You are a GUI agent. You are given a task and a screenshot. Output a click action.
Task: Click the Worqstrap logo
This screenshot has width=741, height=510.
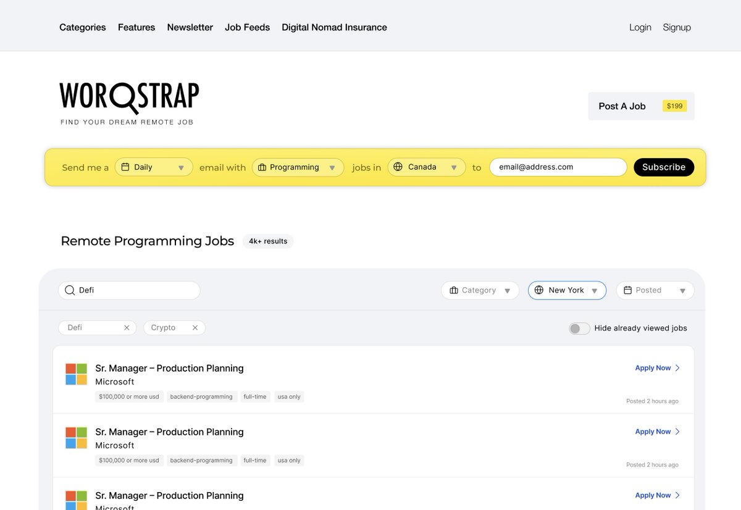(129, 103)
